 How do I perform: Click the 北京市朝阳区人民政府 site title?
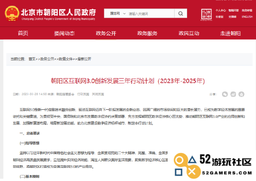click(59, 12)
